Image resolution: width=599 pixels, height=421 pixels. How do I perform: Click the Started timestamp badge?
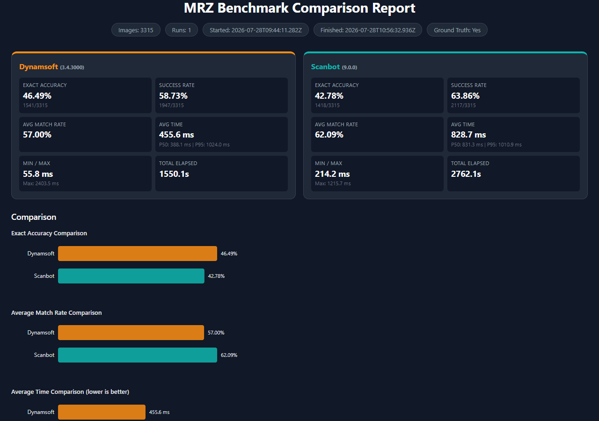click(256, 30)
